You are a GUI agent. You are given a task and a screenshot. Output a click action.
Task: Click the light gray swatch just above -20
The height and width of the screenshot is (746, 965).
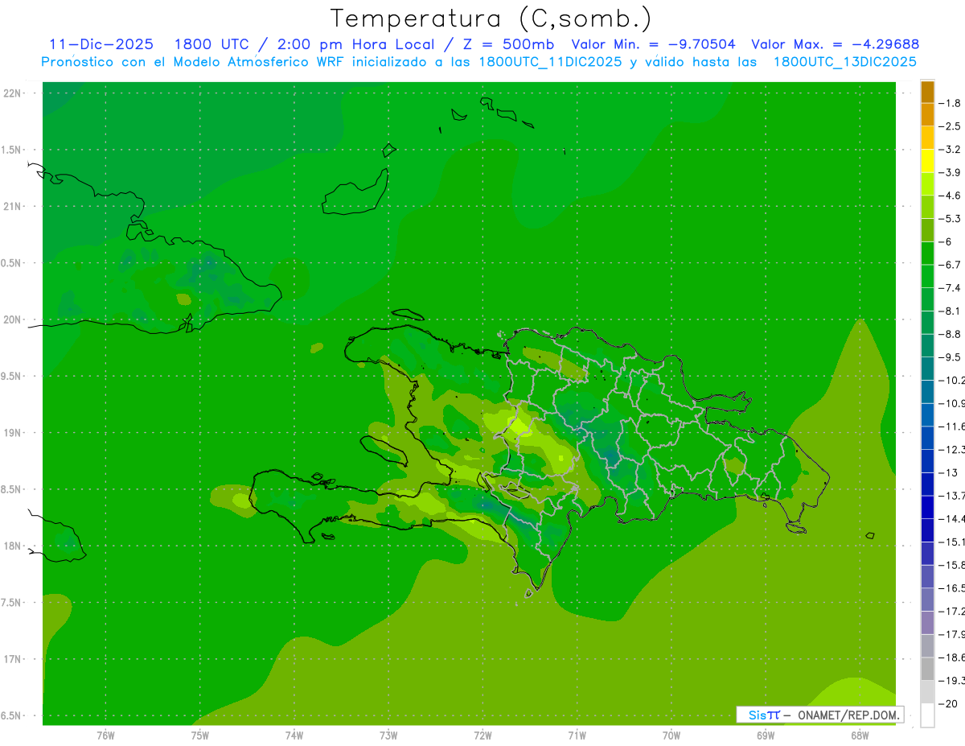pyautogui.click(x=927, y=692)
